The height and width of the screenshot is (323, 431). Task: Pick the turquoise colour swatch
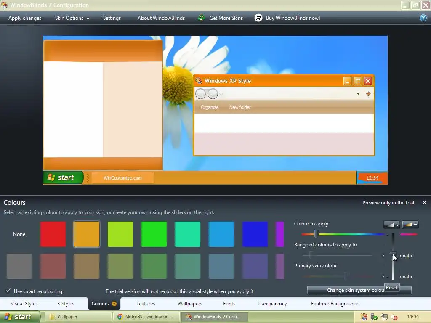(x=187, y=234)
